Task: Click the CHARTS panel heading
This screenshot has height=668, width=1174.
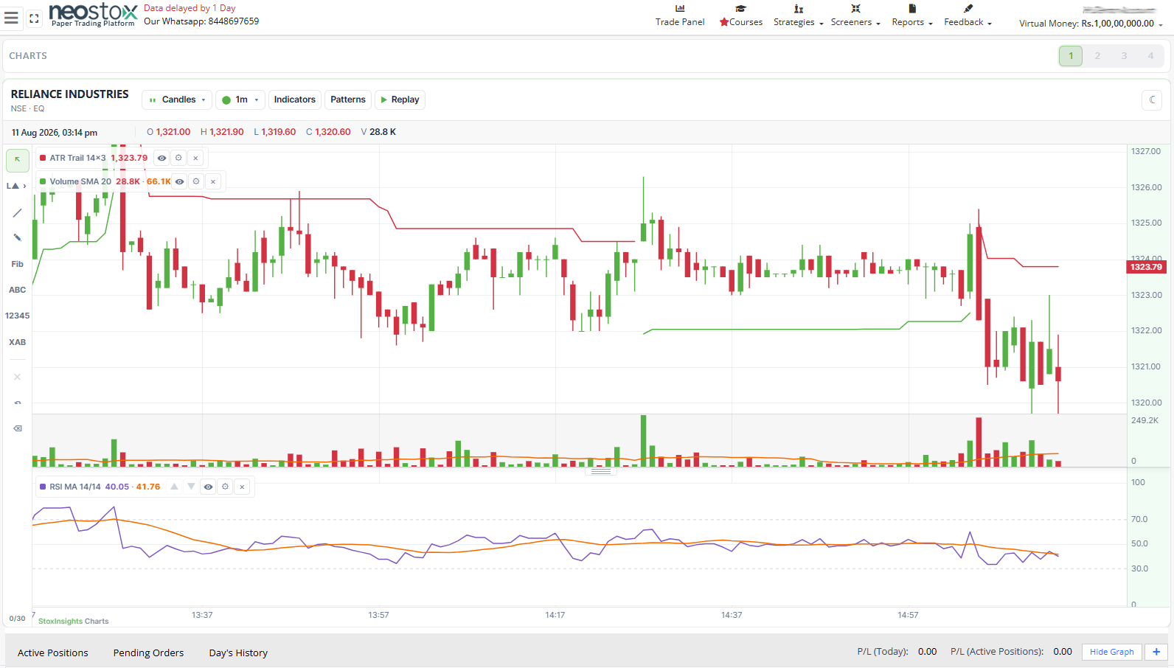Action: [28, 56]
